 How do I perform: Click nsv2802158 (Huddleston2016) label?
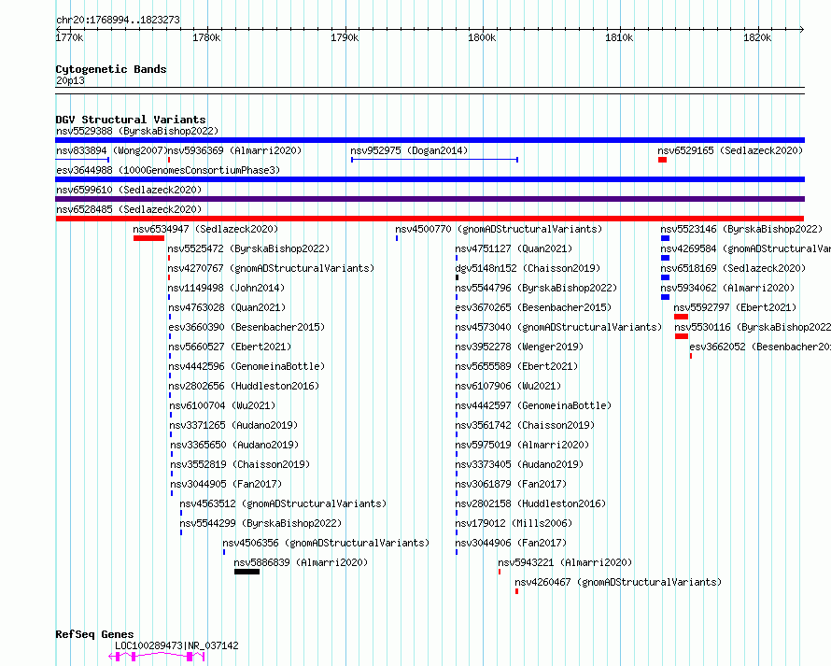coord(530,503)
